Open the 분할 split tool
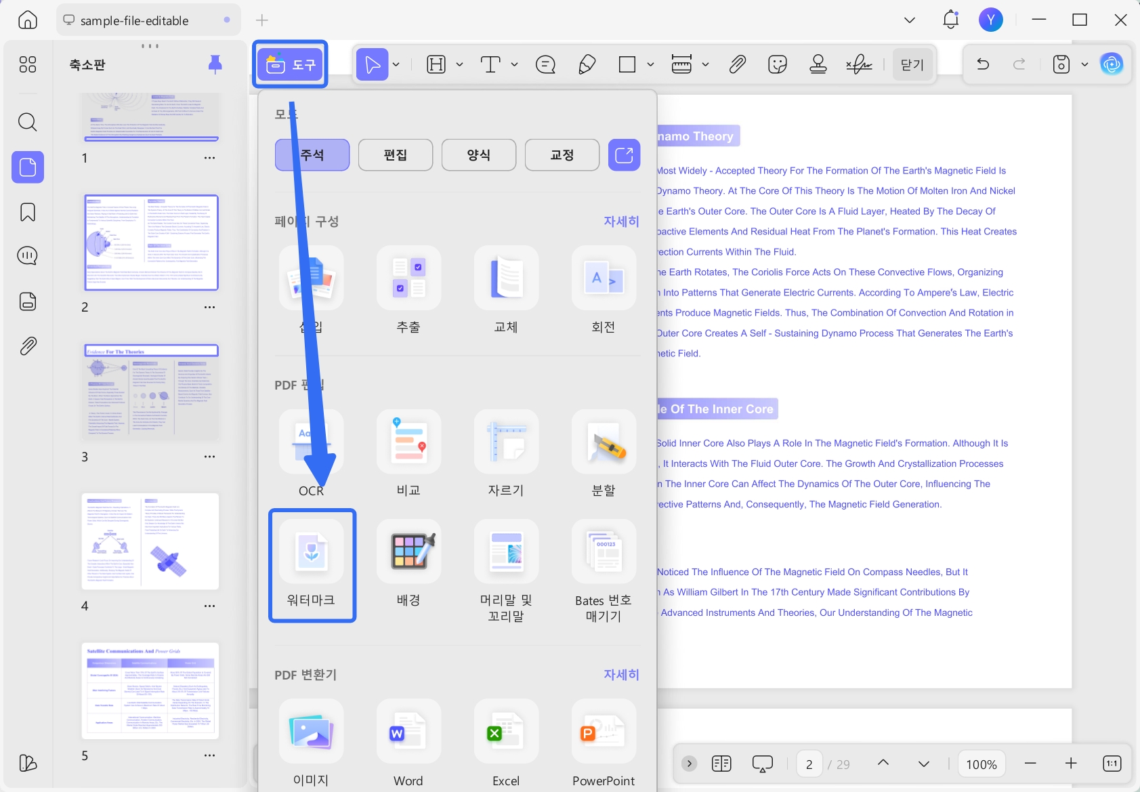This screenshot has width=1140, height=792. click(x=604, y=453)
